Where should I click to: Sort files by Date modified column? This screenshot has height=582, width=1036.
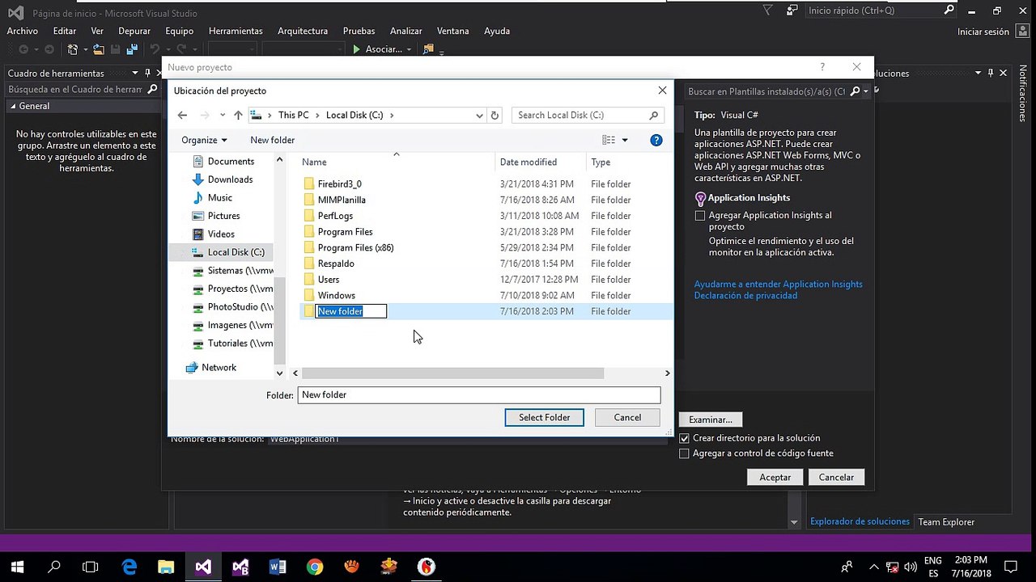529,162
